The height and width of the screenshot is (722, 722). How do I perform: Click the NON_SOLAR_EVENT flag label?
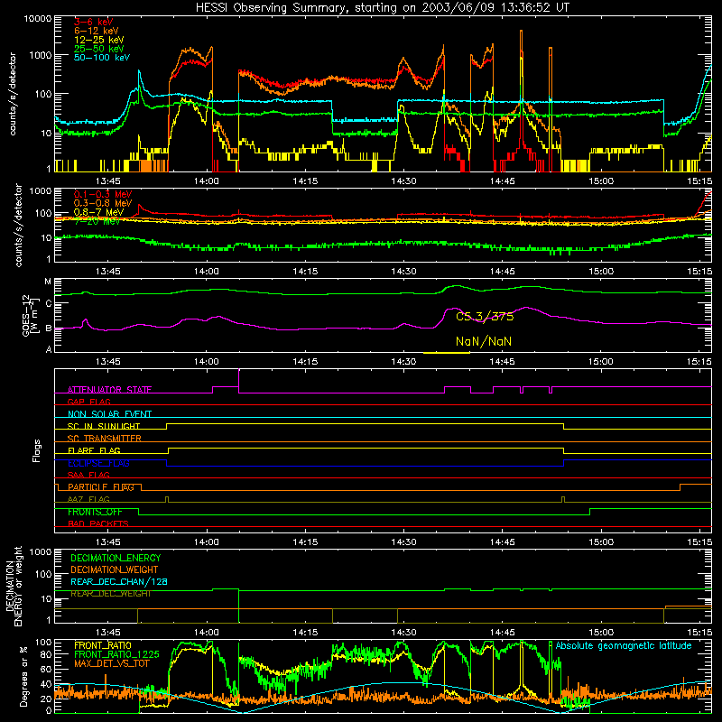coord(109,414)
